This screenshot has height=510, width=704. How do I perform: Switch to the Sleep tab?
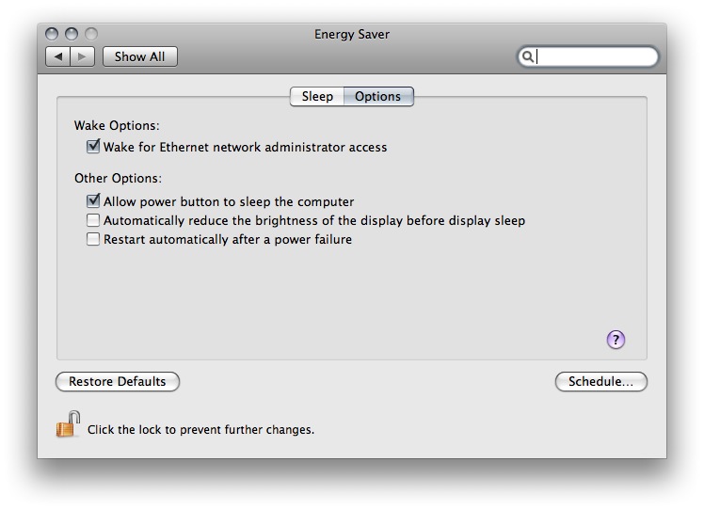[x=317, y=97]
